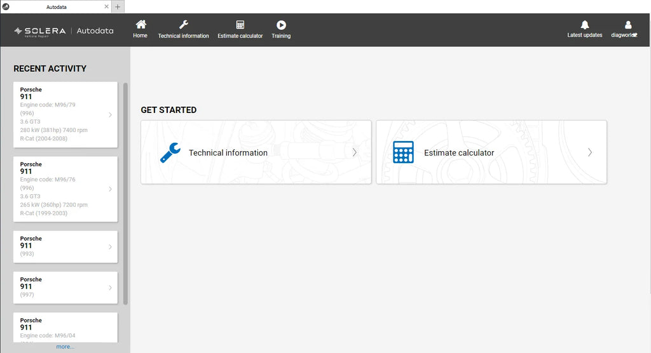
Task: Click 'R-Cat (1999-2003)' text
Action: pos(44,213)
